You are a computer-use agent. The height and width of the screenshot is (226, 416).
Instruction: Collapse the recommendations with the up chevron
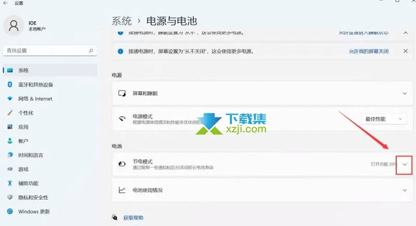pos(406,33)
